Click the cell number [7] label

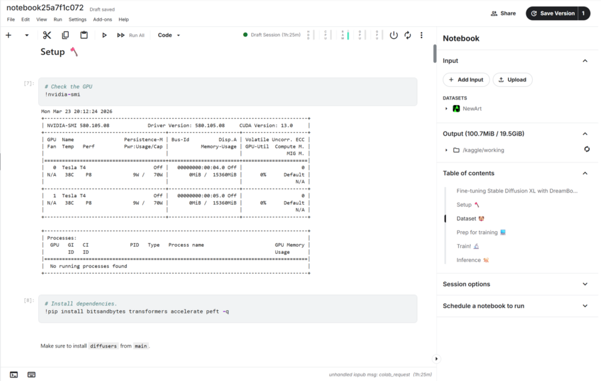pyautogui.click(x=29, y=84)
